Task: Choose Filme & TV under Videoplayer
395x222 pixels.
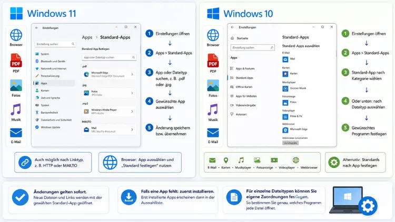Action: tap(292, 117)
